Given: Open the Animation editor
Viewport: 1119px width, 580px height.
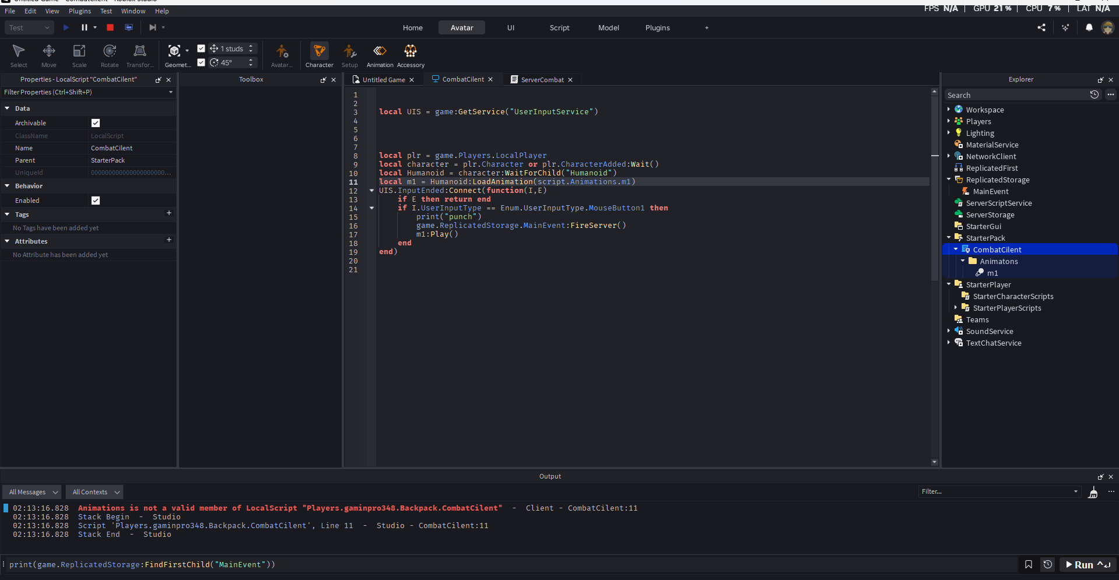Looking at the screenshot, I should (x=380, y=55).
